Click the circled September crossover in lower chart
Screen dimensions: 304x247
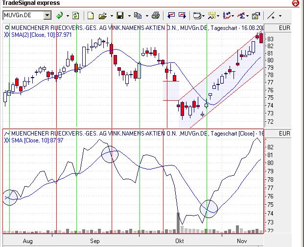tap(110, 154)
